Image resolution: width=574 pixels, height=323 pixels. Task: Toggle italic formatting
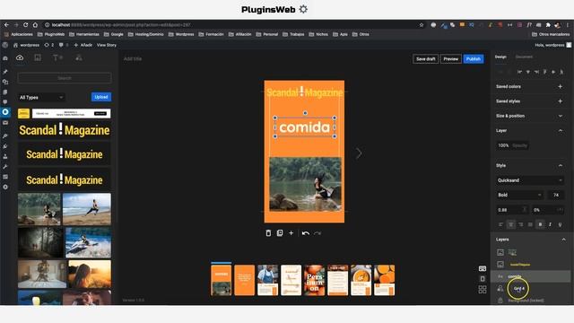[550, 224]
